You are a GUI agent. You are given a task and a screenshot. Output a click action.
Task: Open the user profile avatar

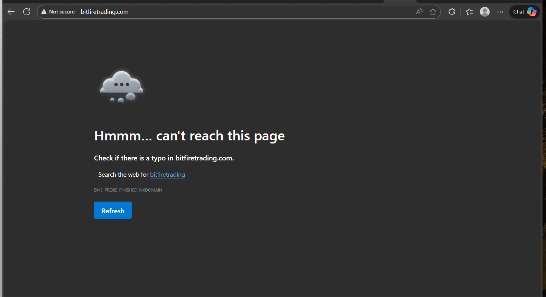pyautogui.click(x=485, y=12)
